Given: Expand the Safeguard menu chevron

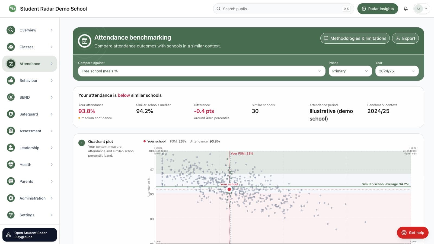Looking at the screenshot, I should [x=52, y=114].
